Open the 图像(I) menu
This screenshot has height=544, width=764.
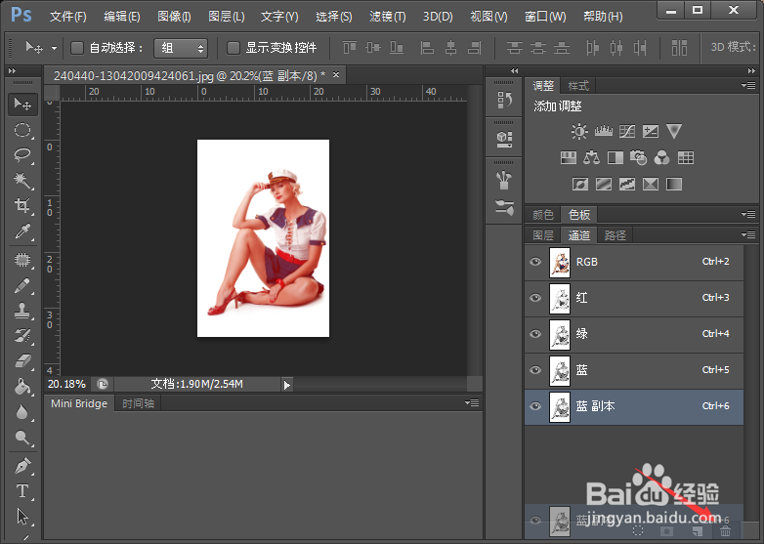pos(174,17)
